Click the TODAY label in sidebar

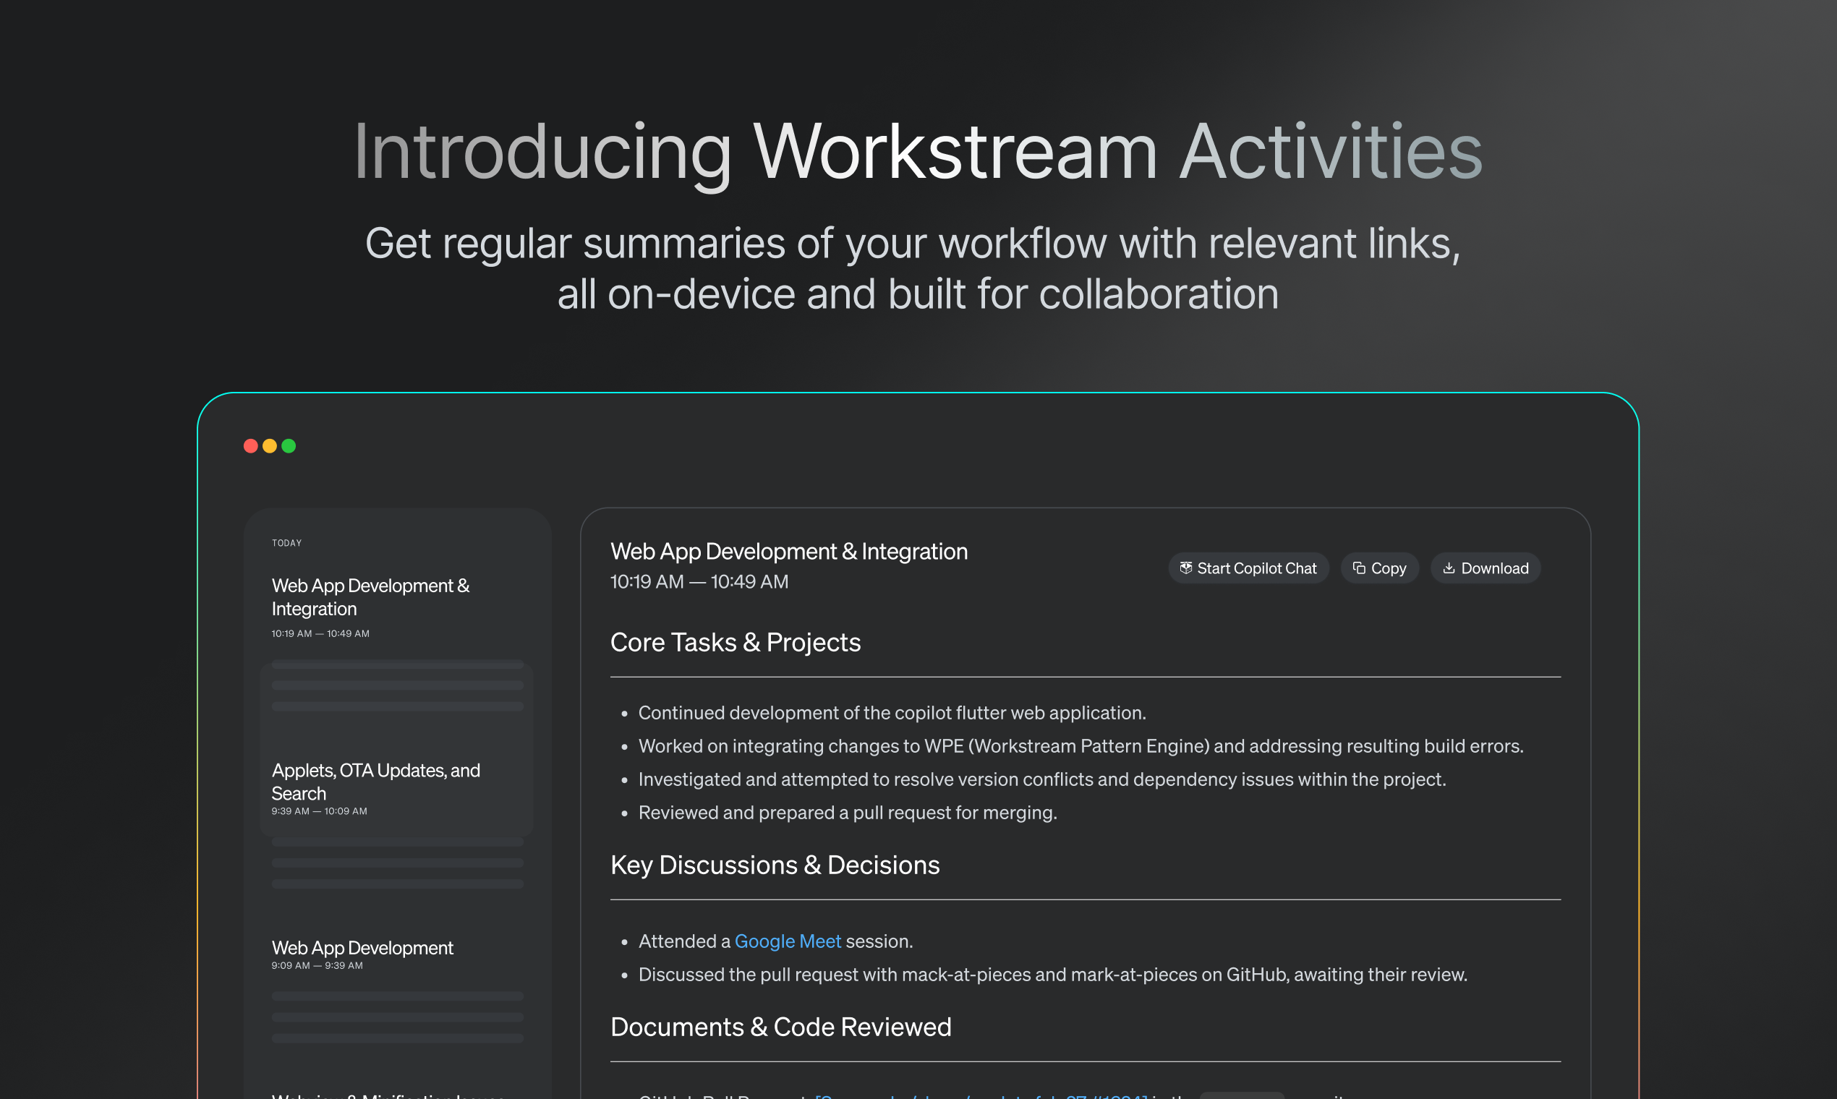coord(286,543)
